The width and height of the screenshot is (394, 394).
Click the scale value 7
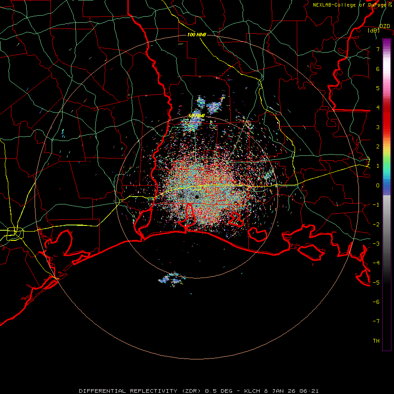pyautogui.click(x=378, y=49)
